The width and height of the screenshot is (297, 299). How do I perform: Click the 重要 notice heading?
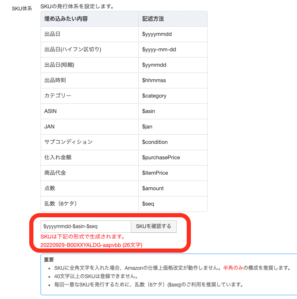pyautogui.click(x=49, y=259)
